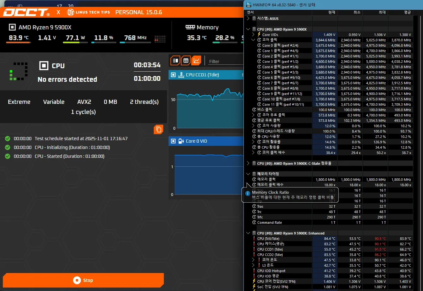The image size is (423, 291).
Task: Click the "No errors detected" status text
Action: [67, 79]
